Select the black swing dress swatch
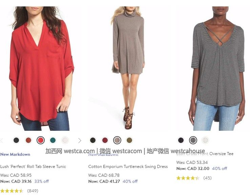The height and width of the screenshot is (196, 250). click(x=93, y=140)
